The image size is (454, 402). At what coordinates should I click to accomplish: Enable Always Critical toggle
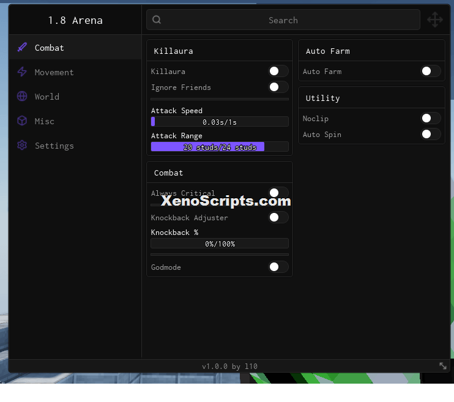(278, 193)
